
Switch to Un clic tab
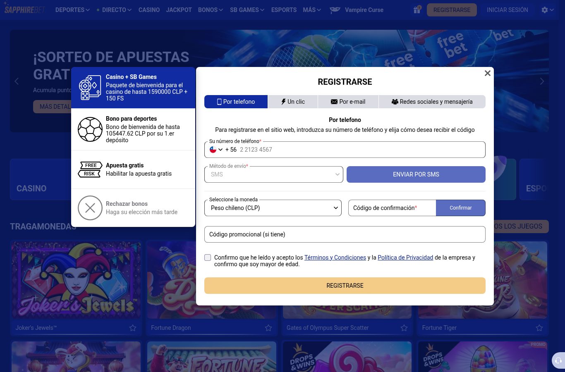(x=293, y=102)
